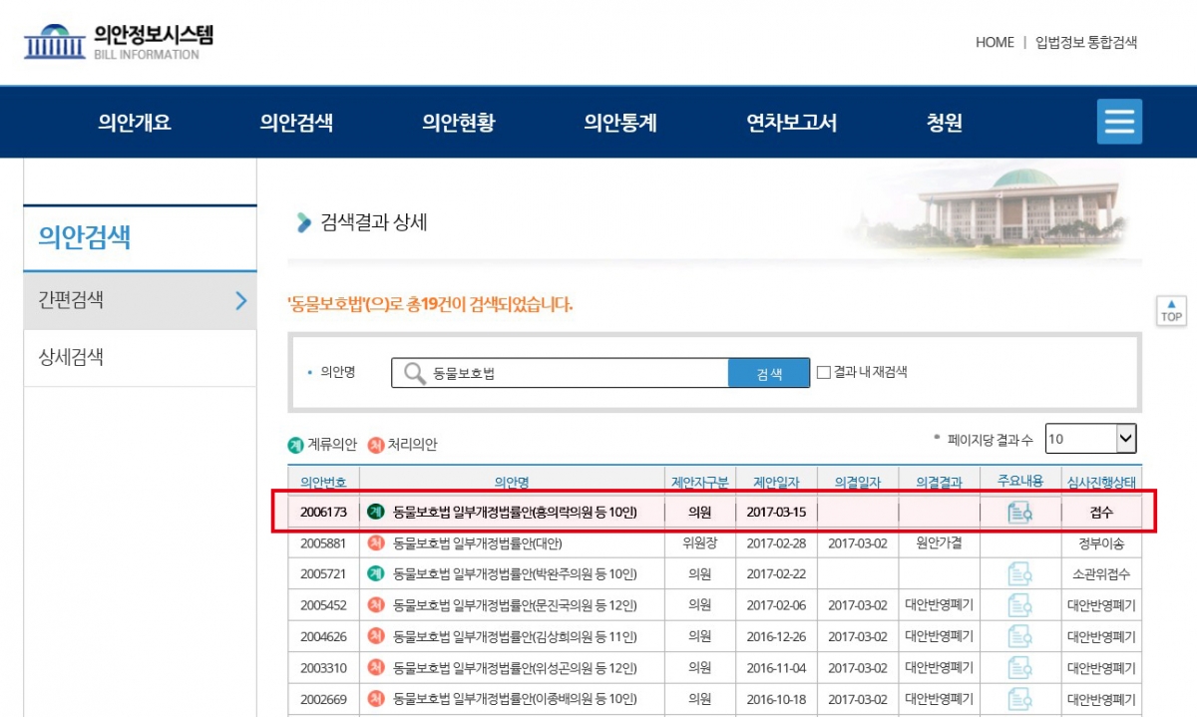The image size is (1197, 717).
Task: Open 입법정보 통합검색 link
Action: 1086,42
